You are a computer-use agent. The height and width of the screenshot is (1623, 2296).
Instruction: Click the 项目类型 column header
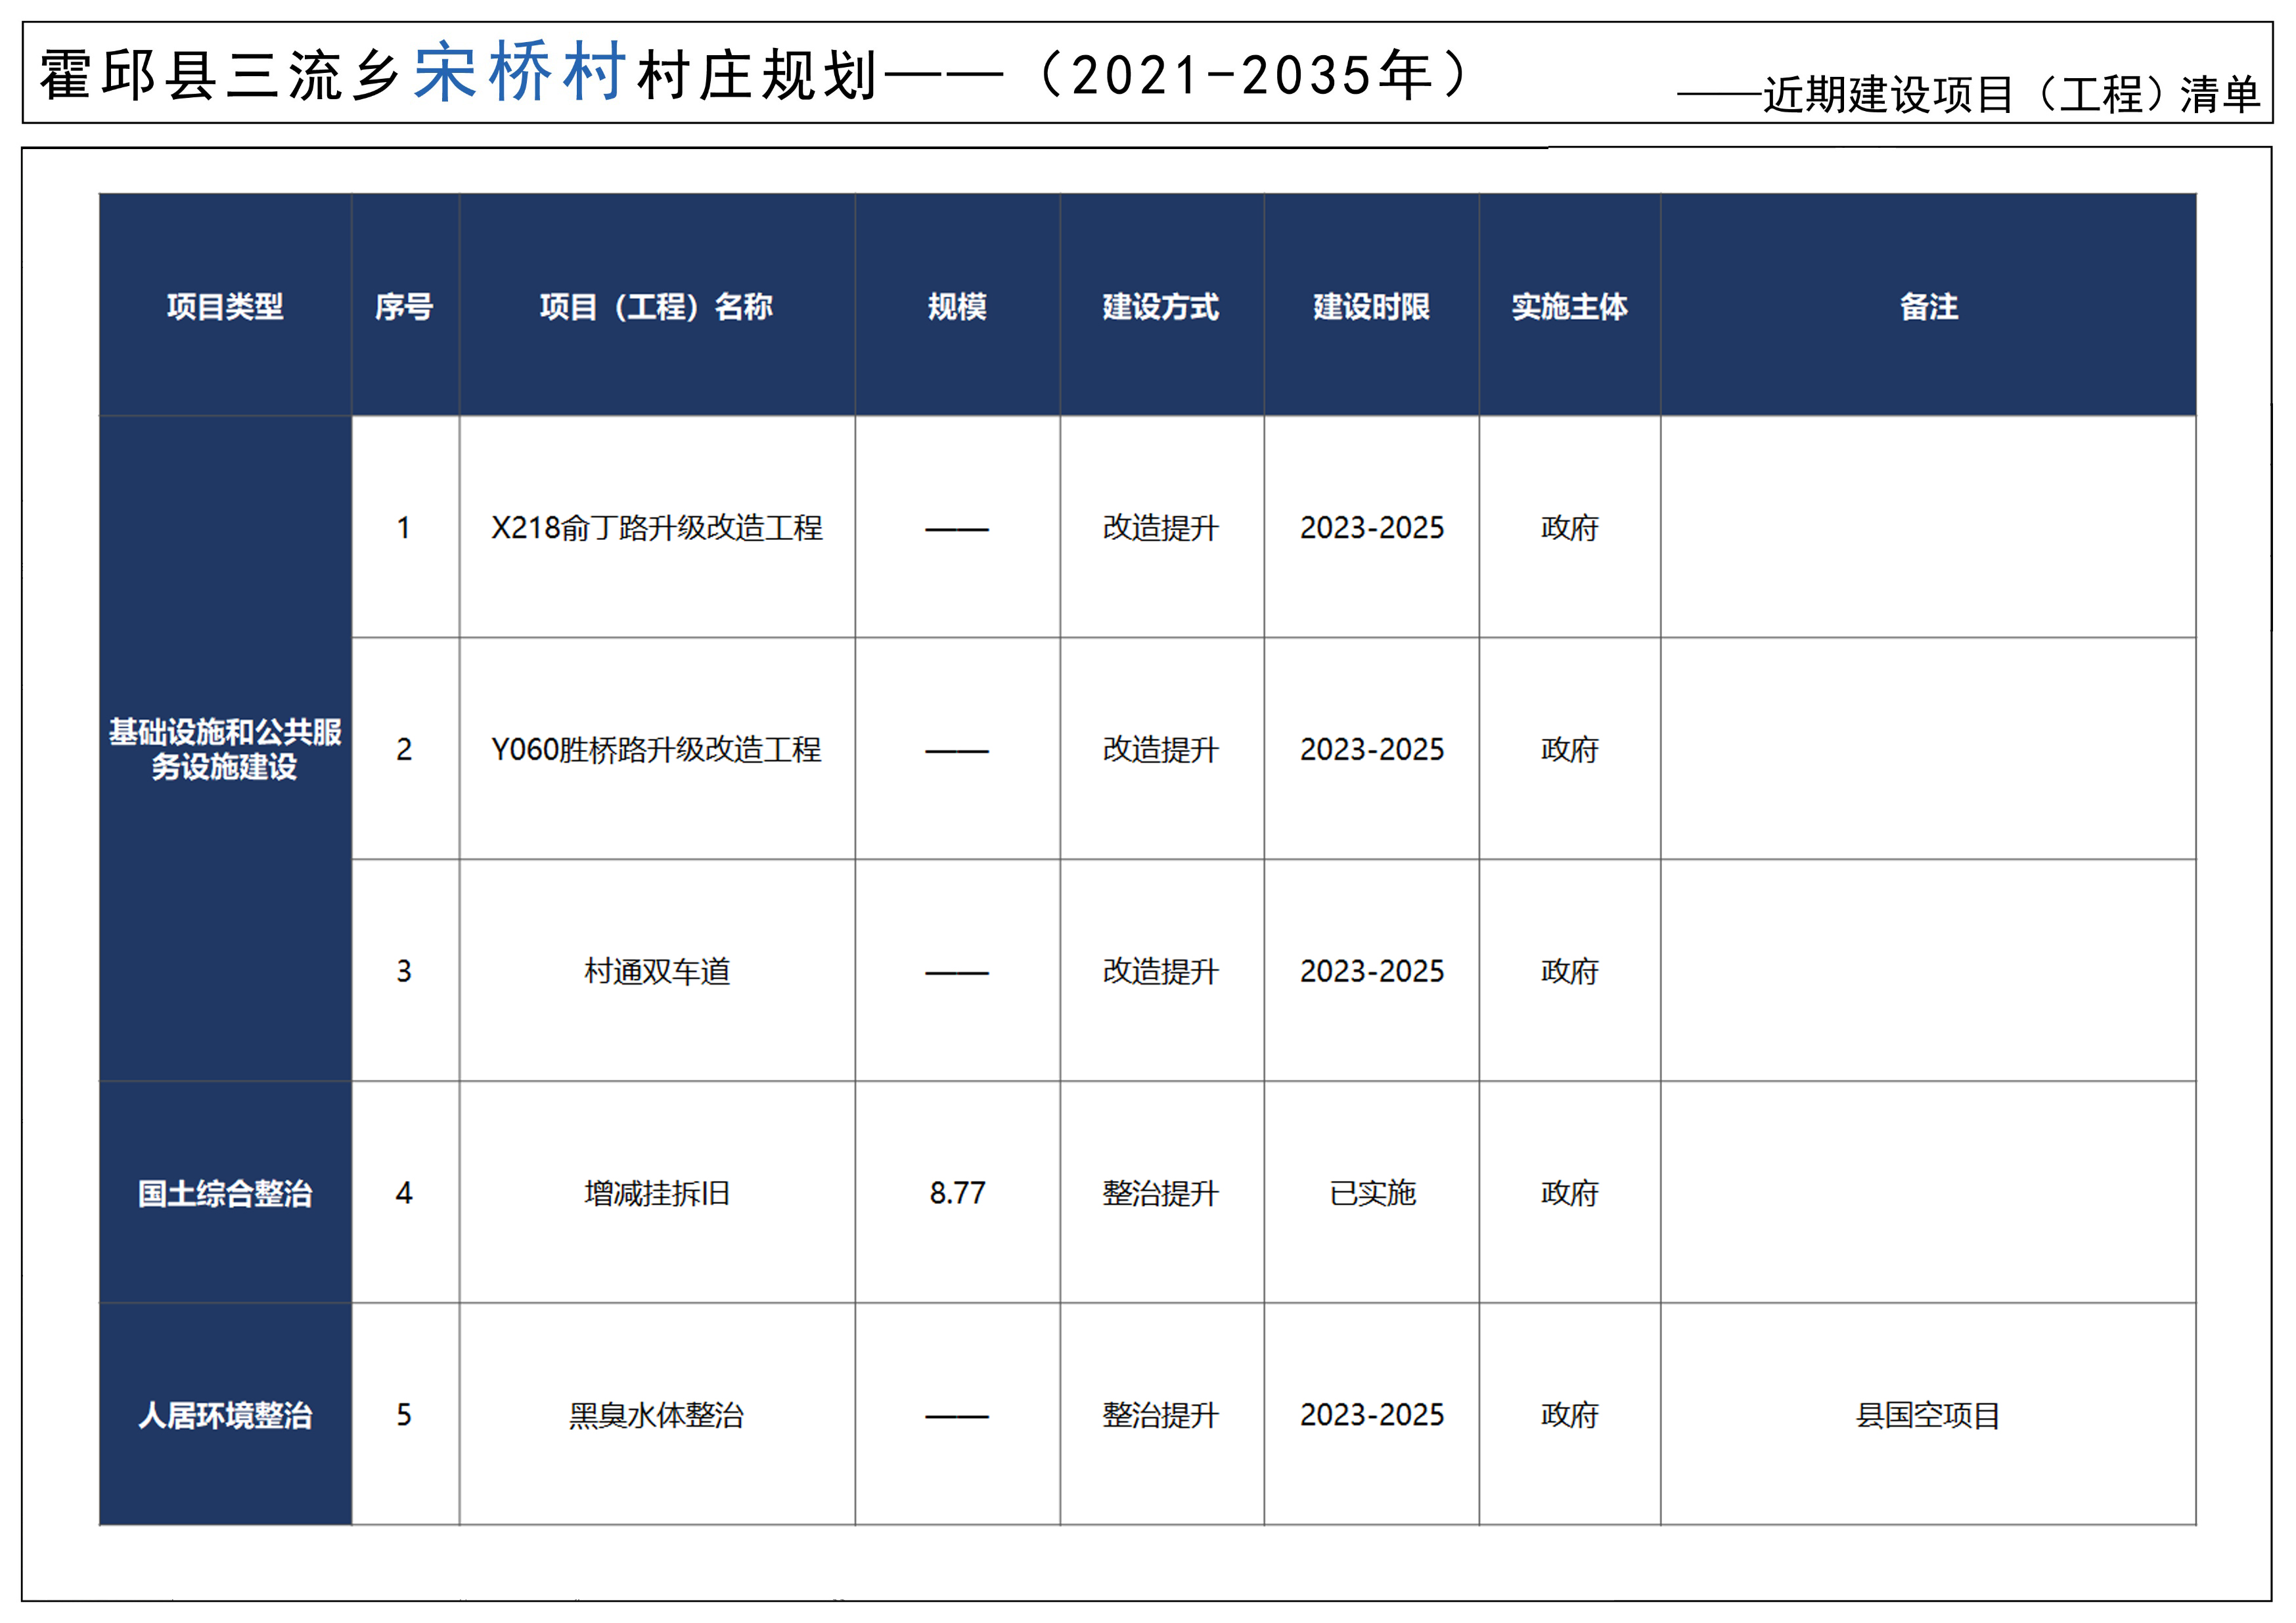(x=225, y=306)
